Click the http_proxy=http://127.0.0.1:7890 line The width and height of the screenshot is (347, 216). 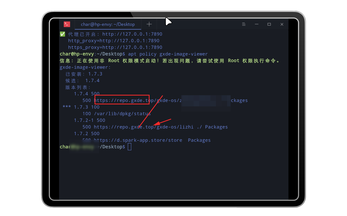tap(114, 40)
